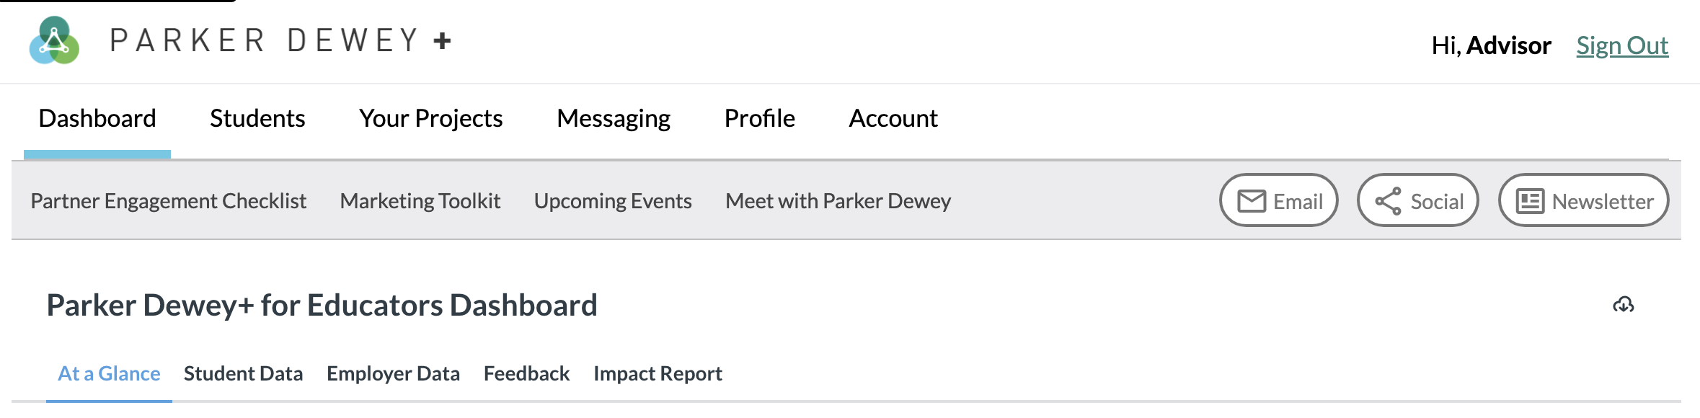Switch to the Student Data tab
1700x418 pixels.
pyautogui.click(x=243, y=373)
